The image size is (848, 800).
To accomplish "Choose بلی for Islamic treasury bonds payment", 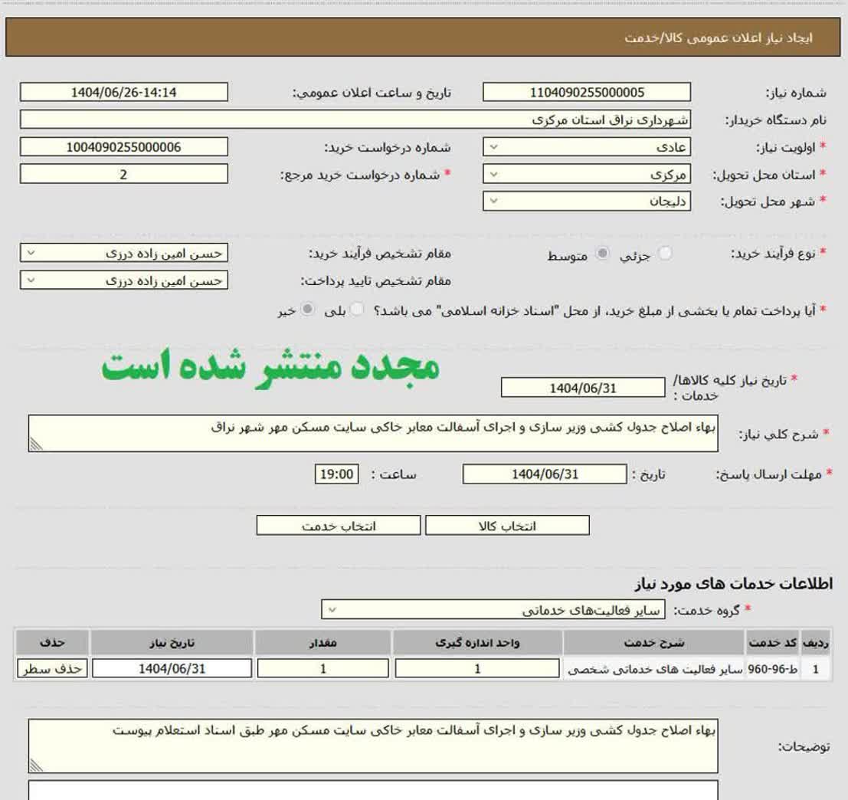I will (357, 310).
